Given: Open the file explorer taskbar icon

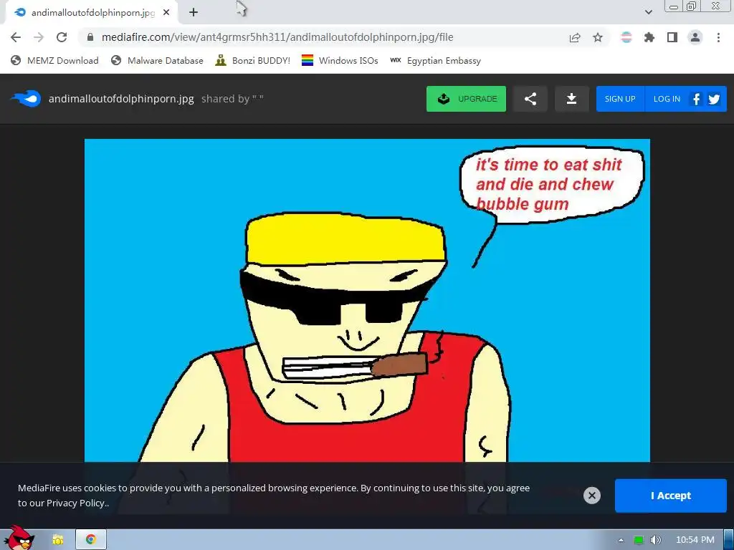Looking at the screenshot, I should coord(57,540).
